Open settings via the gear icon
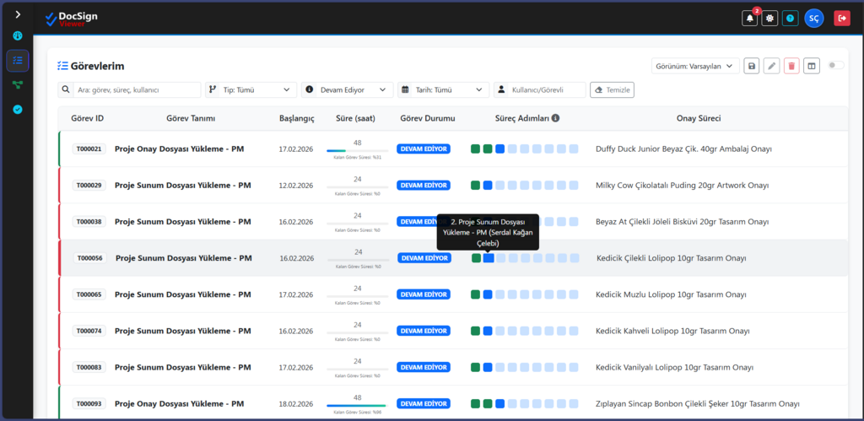The height and width of the screenshot is (421, 864). pos(769,19)
